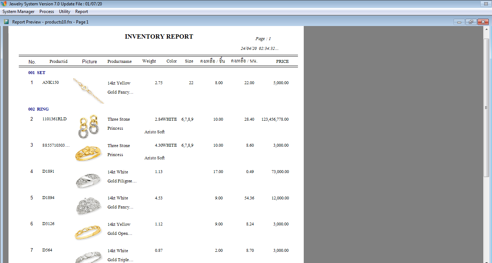Click product ID 1101361RLD

(x=55, y=119)
